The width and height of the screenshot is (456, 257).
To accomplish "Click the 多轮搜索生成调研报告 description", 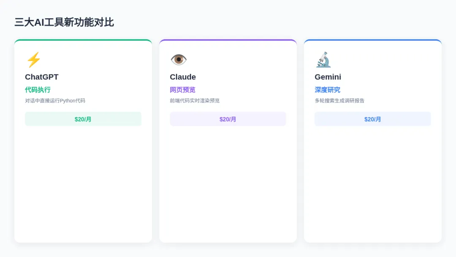I will [x=339, y=101].
